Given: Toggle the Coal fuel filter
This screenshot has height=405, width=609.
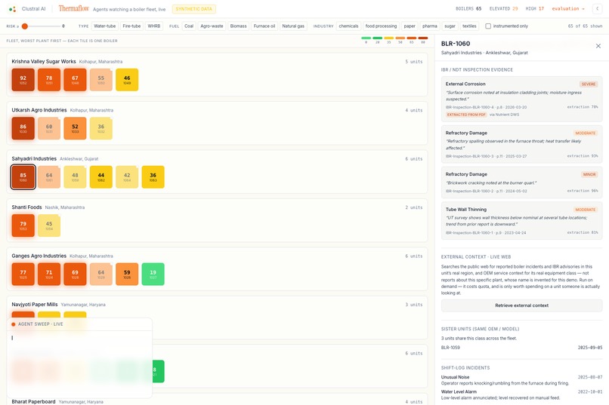Looking at the screenshot, I should [x=189, y=26].
